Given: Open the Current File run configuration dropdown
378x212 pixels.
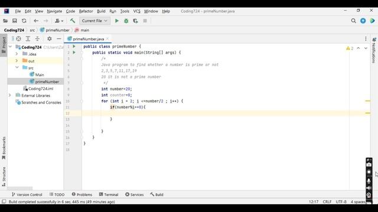Looking at the screenshot, I should 94,21.
